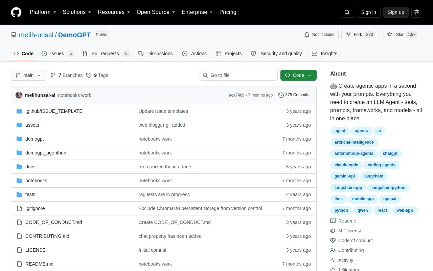The width and height of the screenshot is (433, 271).
Task: Click the Go to file search field
Action: point(238,75)
